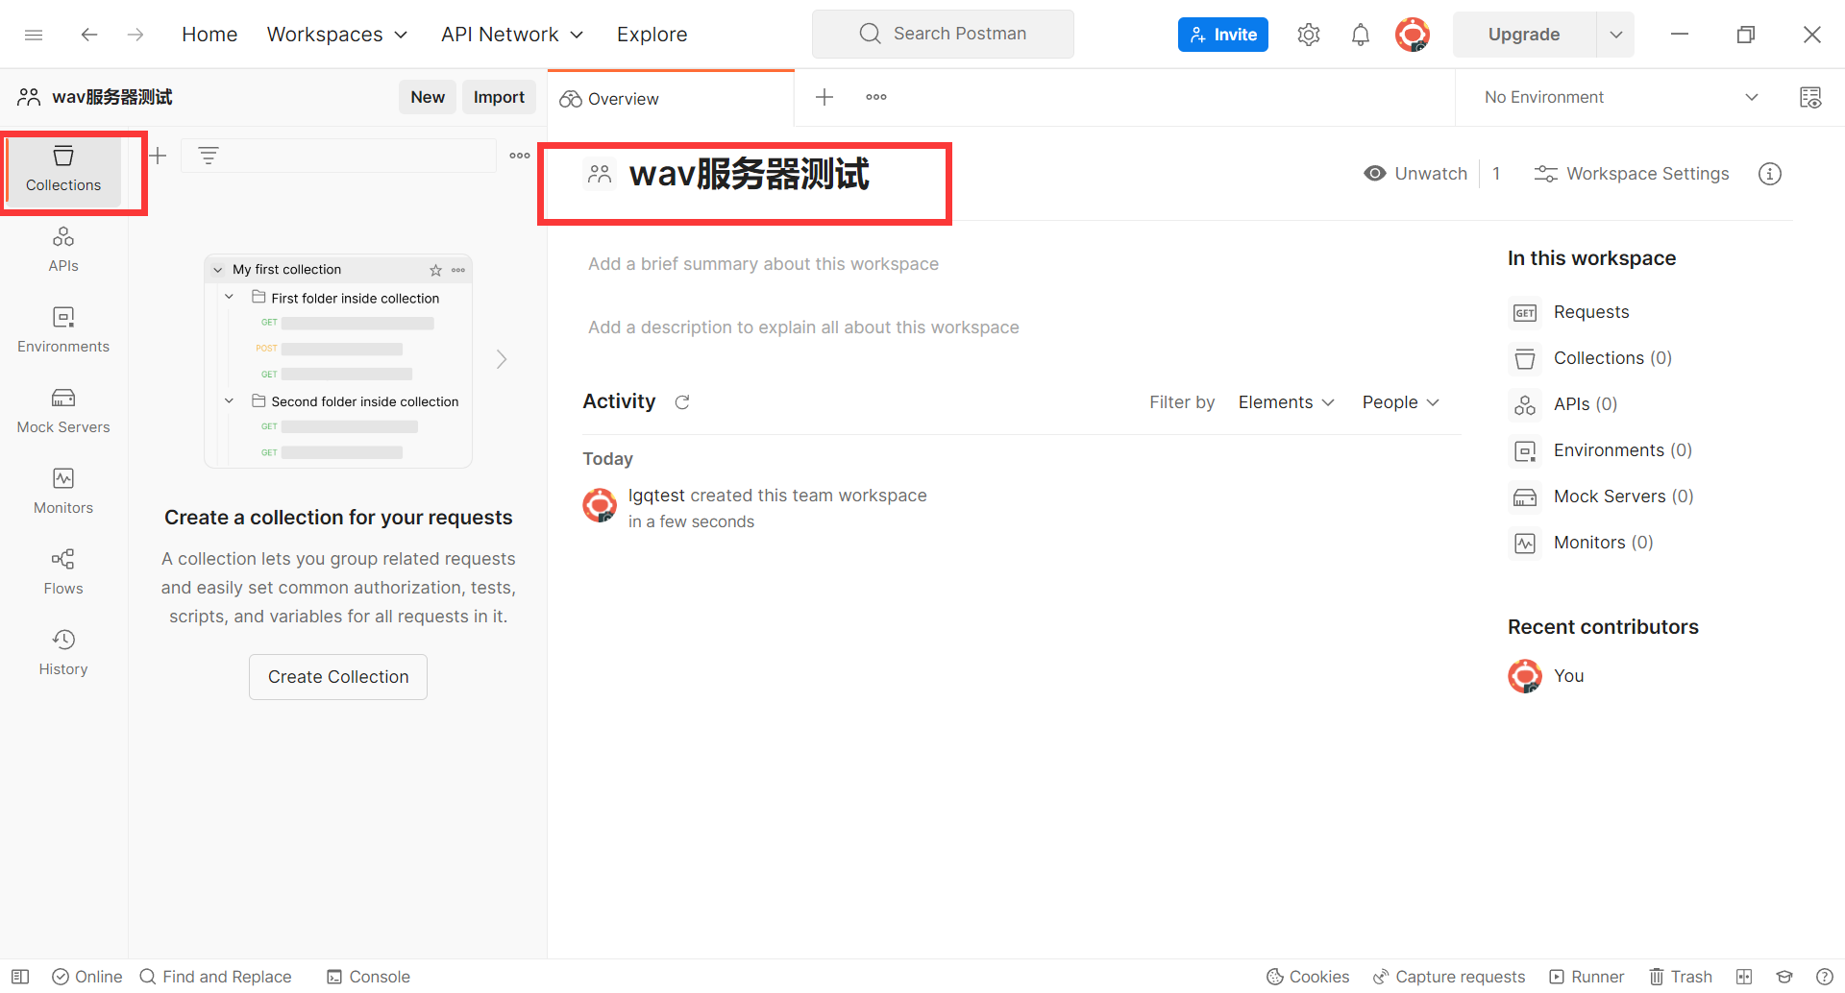The image size is (1845, 993).
Task: Open the People filter dropdown
Action: coord(1400,402)
